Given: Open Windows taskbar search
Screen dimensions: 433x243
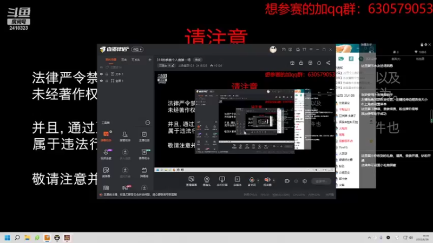Looking at the screenshot, I should pos(17,238).
